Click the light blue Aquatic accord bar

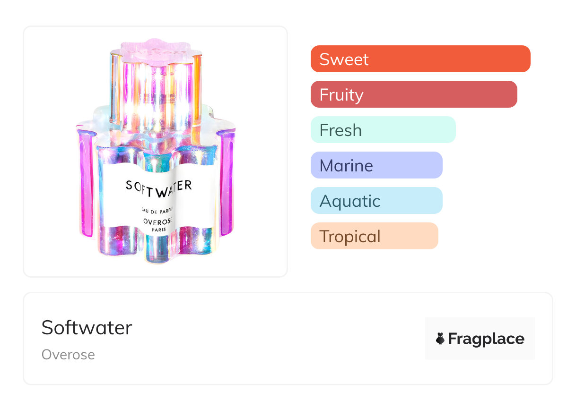click(x=376, y=201)
